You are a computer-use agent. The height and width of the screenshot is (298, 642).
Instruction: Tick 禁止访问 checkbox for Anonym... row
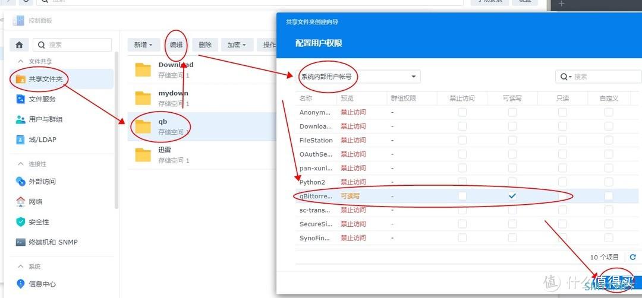tap(462, 112)
